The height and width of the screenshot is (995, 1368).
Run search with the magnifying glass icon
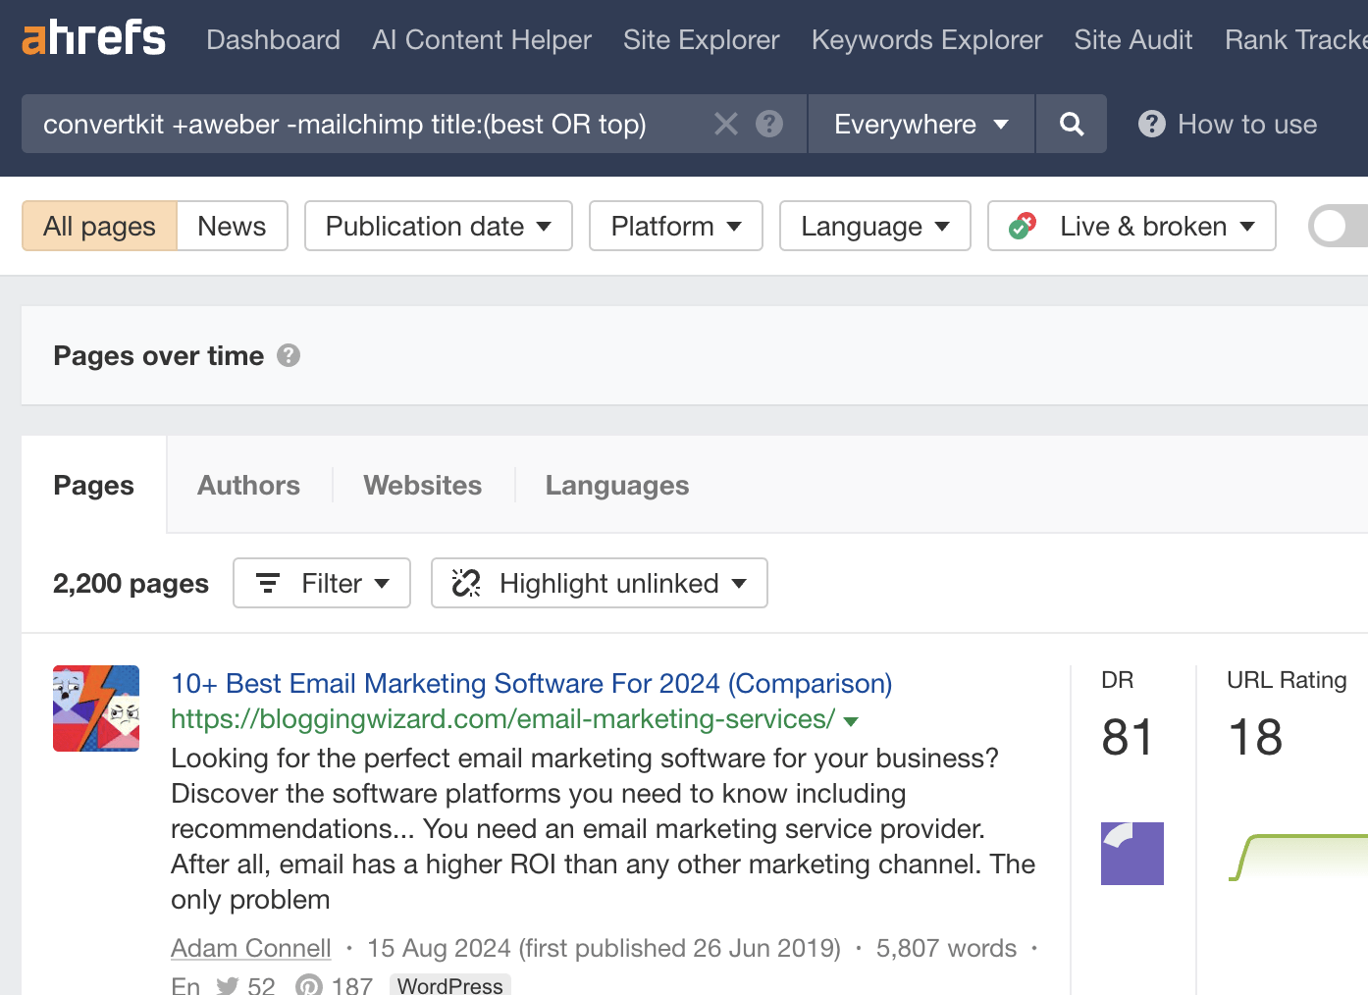(x=1070, y=124)
